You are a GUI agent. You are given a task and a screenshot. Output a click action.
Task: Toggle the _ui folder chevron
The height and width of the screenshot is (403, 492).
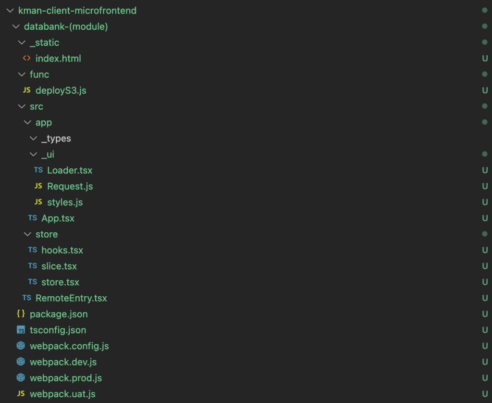(33, 154)
